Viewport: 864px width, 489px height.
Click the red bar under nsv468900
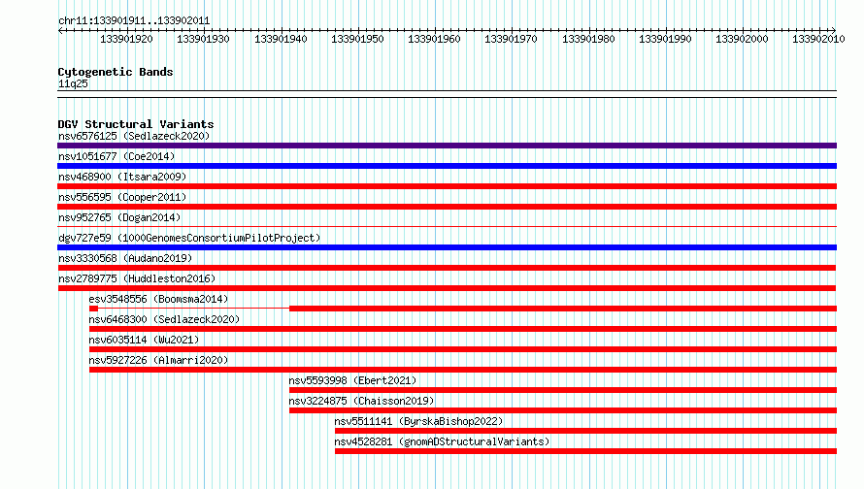447,186
